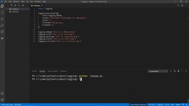Open the Docker view in activity bar

(x=2, y=38)
